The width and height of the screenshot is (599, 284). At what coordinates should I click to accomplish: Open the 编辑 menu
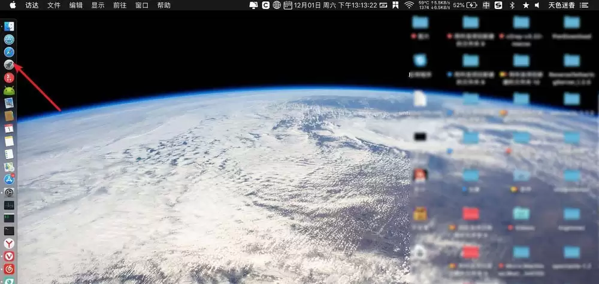tap(75, 5)
